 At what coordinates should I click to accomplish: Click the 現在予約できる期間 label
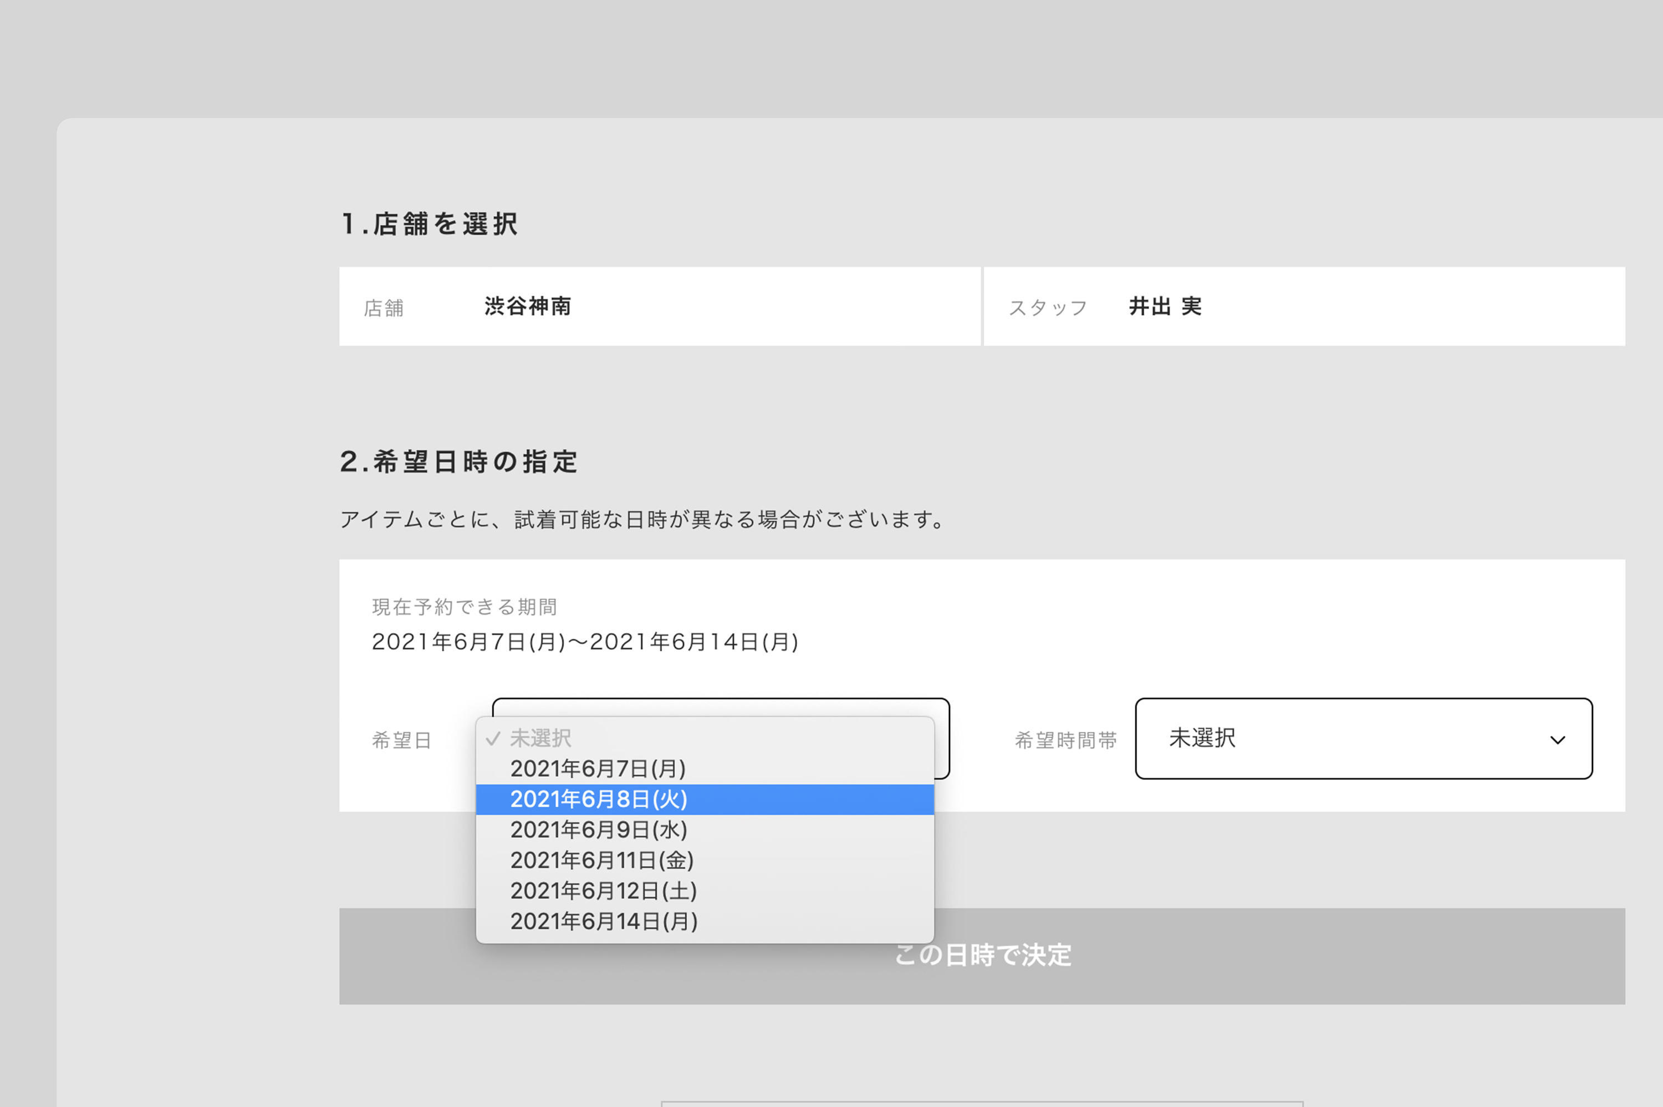pos(465,607)
